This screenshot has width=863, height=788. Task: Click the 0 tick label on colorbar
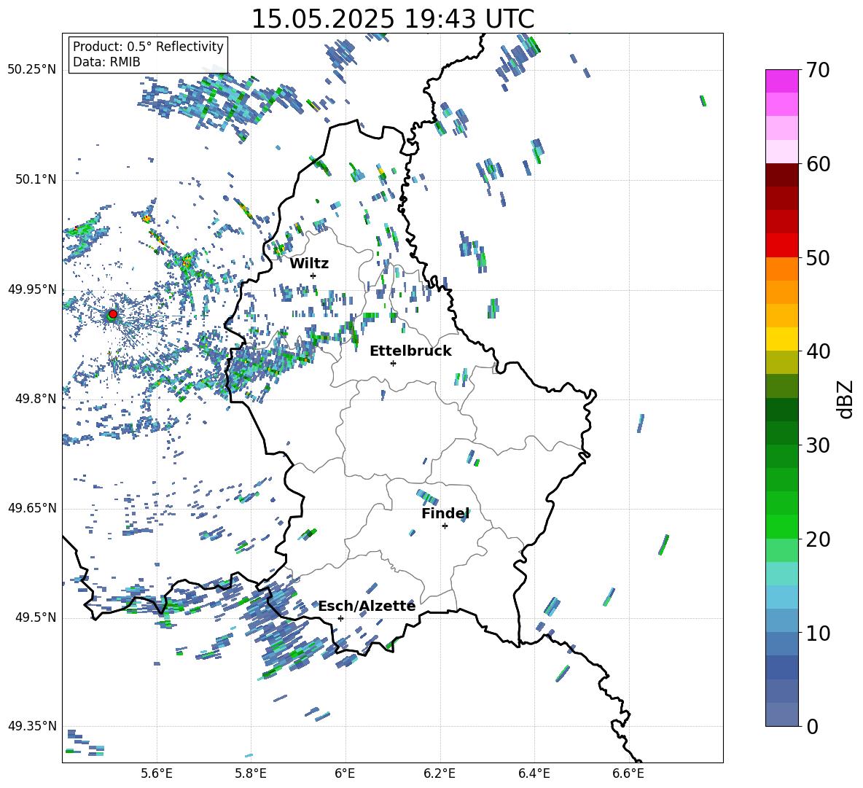811,726
